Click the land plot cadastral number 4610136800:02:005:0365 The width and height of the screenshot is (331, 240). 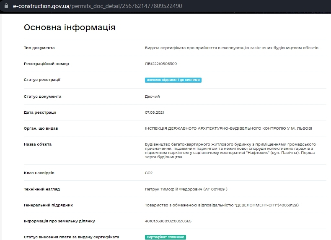[x=168, y=221]
